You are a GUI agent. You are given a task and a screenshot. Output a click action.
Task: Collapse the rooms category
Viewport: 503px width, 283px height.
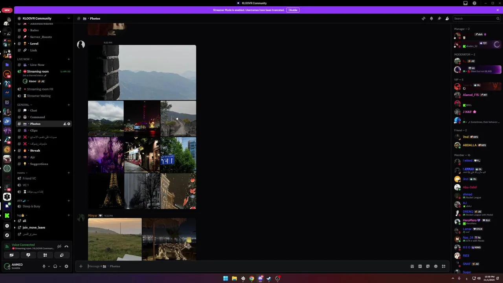point(22,173)
